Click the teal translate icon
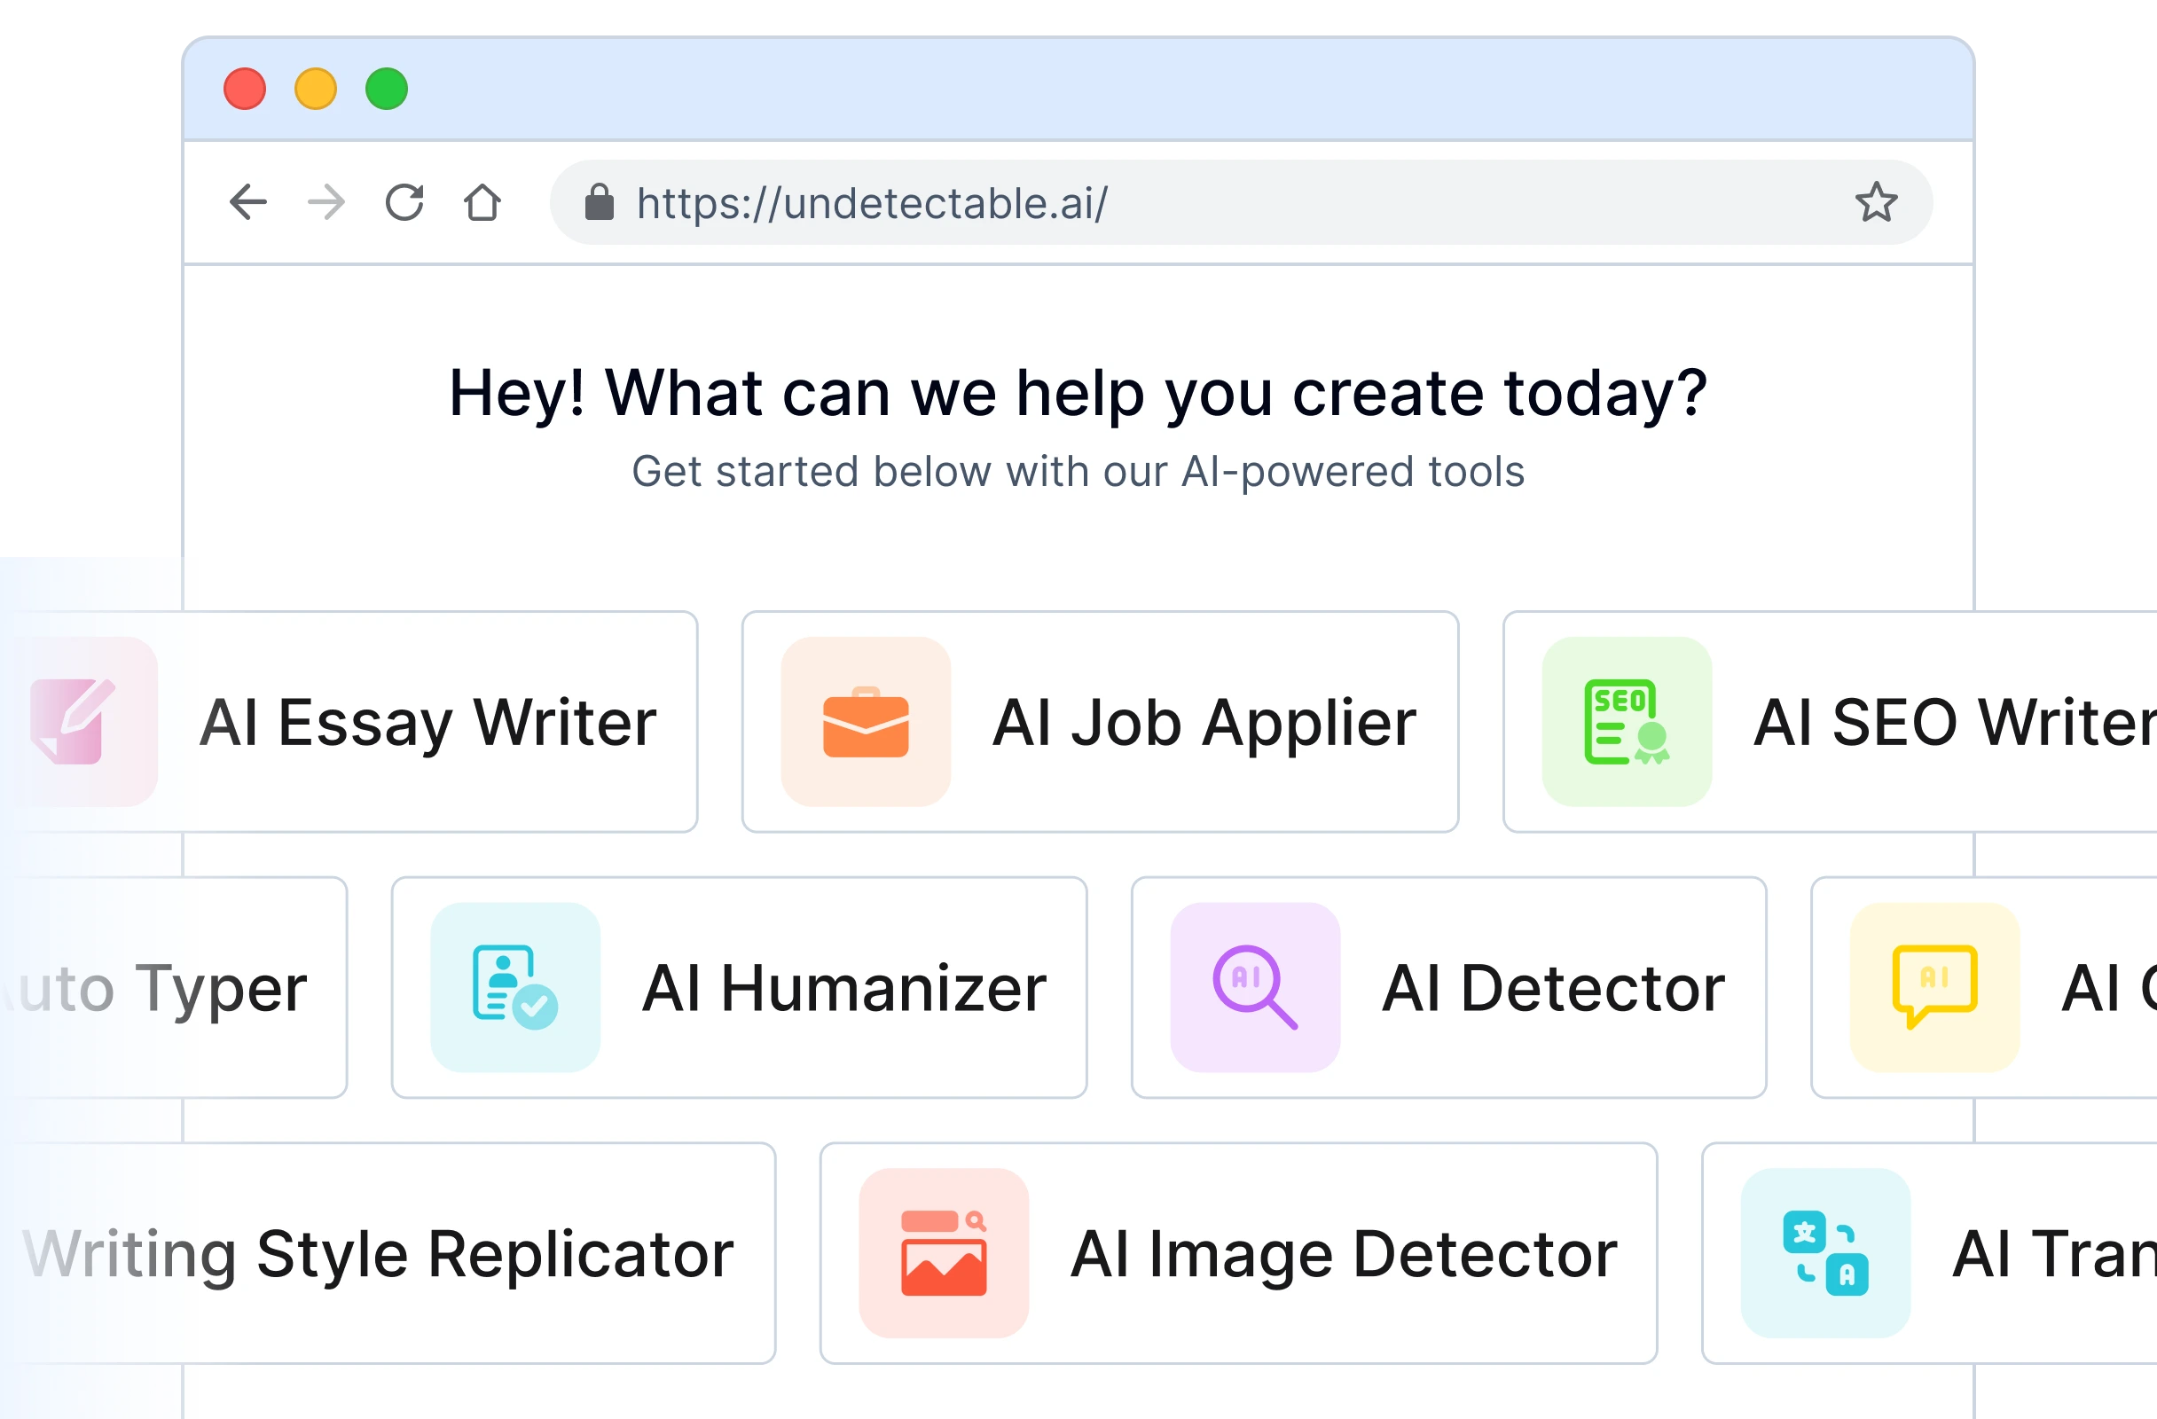 (1825, 1253)
